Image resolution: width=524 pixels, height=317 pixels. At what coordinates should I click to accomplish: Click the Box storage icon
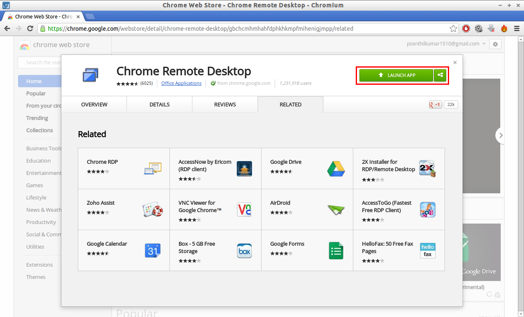pyautogui.click(x=244, y=251)
